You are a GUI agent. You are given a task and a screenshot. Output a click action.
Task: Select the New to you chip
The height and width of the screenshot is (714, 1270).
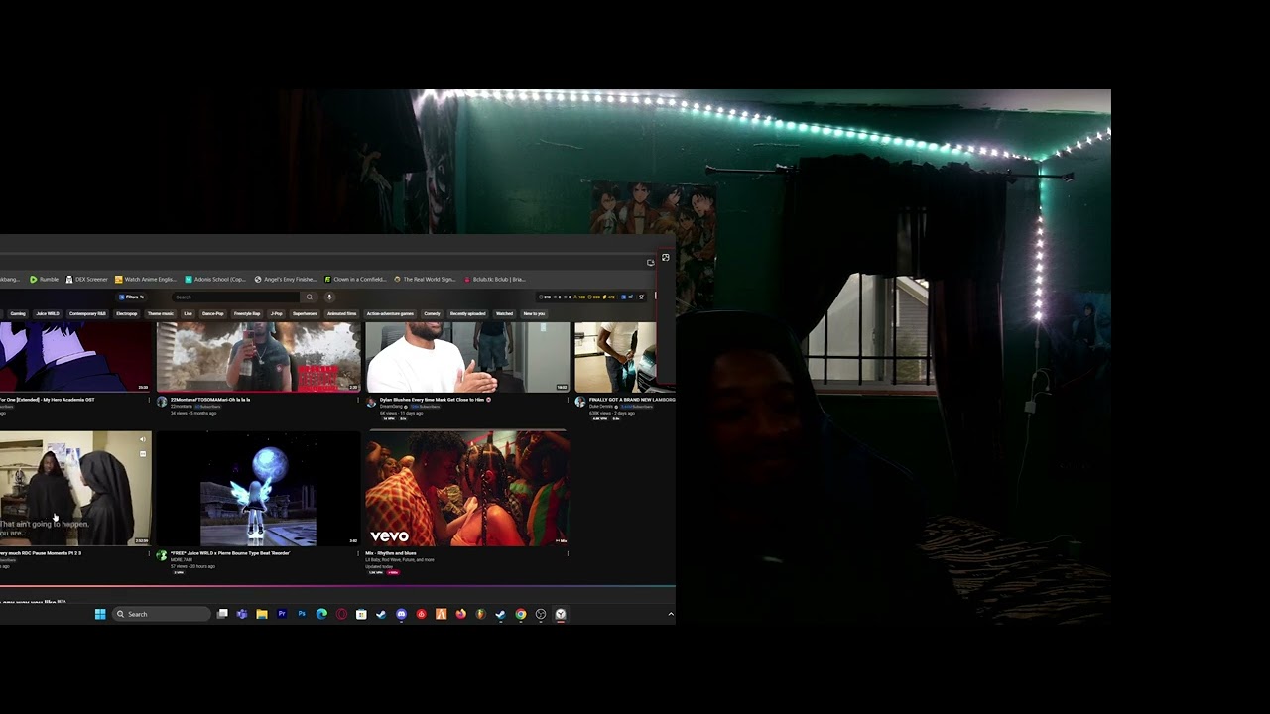point(534,313)
